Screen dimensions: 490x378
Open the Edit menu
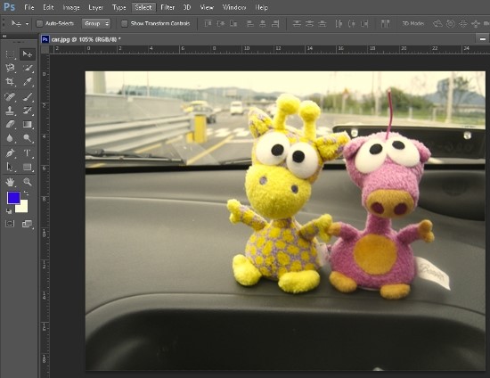click(x=48, y=7)
